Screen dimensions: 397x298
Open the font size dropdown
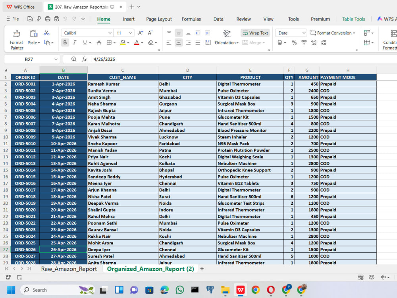pyautogui.click(x=130, y=33)
